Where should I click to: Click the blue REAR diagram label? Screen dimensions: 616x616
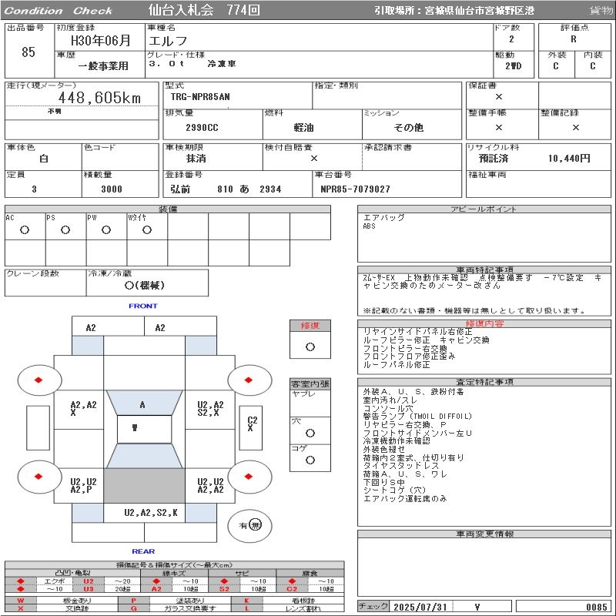(143, 551)
